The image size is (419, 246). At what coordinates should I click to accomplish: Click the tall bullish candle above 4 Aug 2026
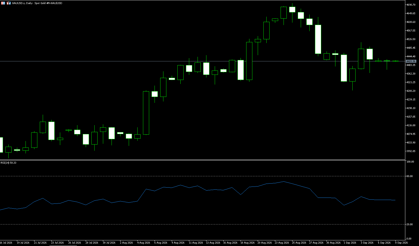[146, 113]
